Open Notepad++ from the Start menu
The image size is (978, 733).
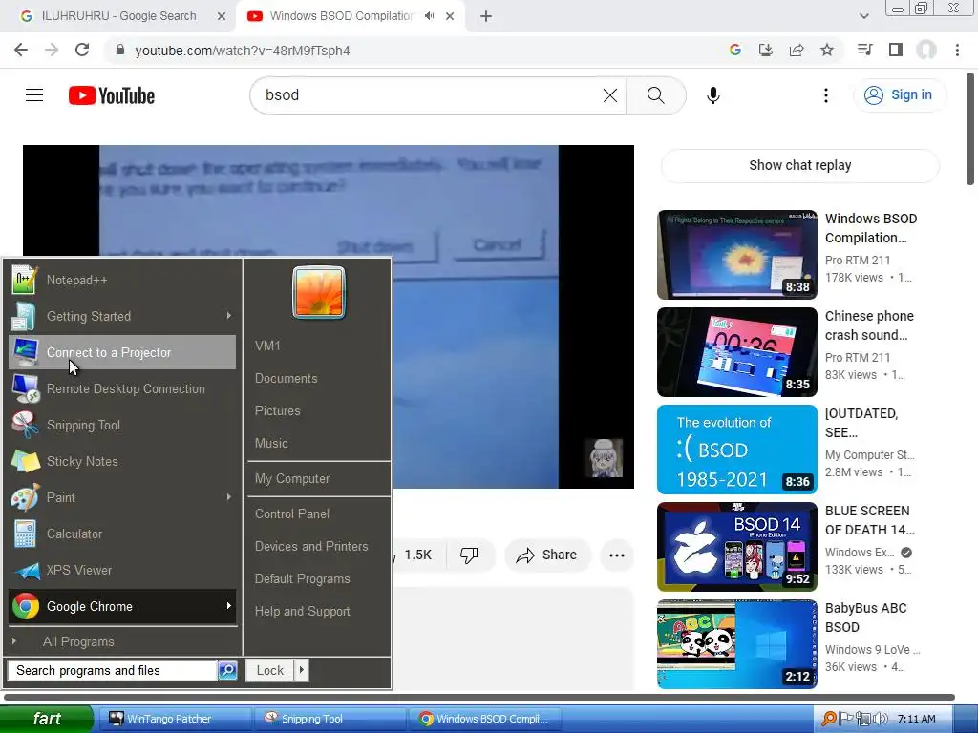point(122,280)
